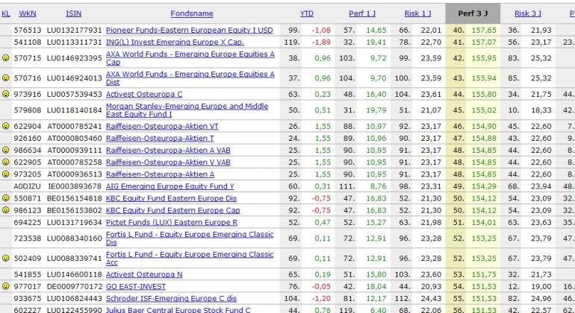Select Risk 1 J value 24,43
The height and width of the screenshot is (313, 575).
[431, 299]
